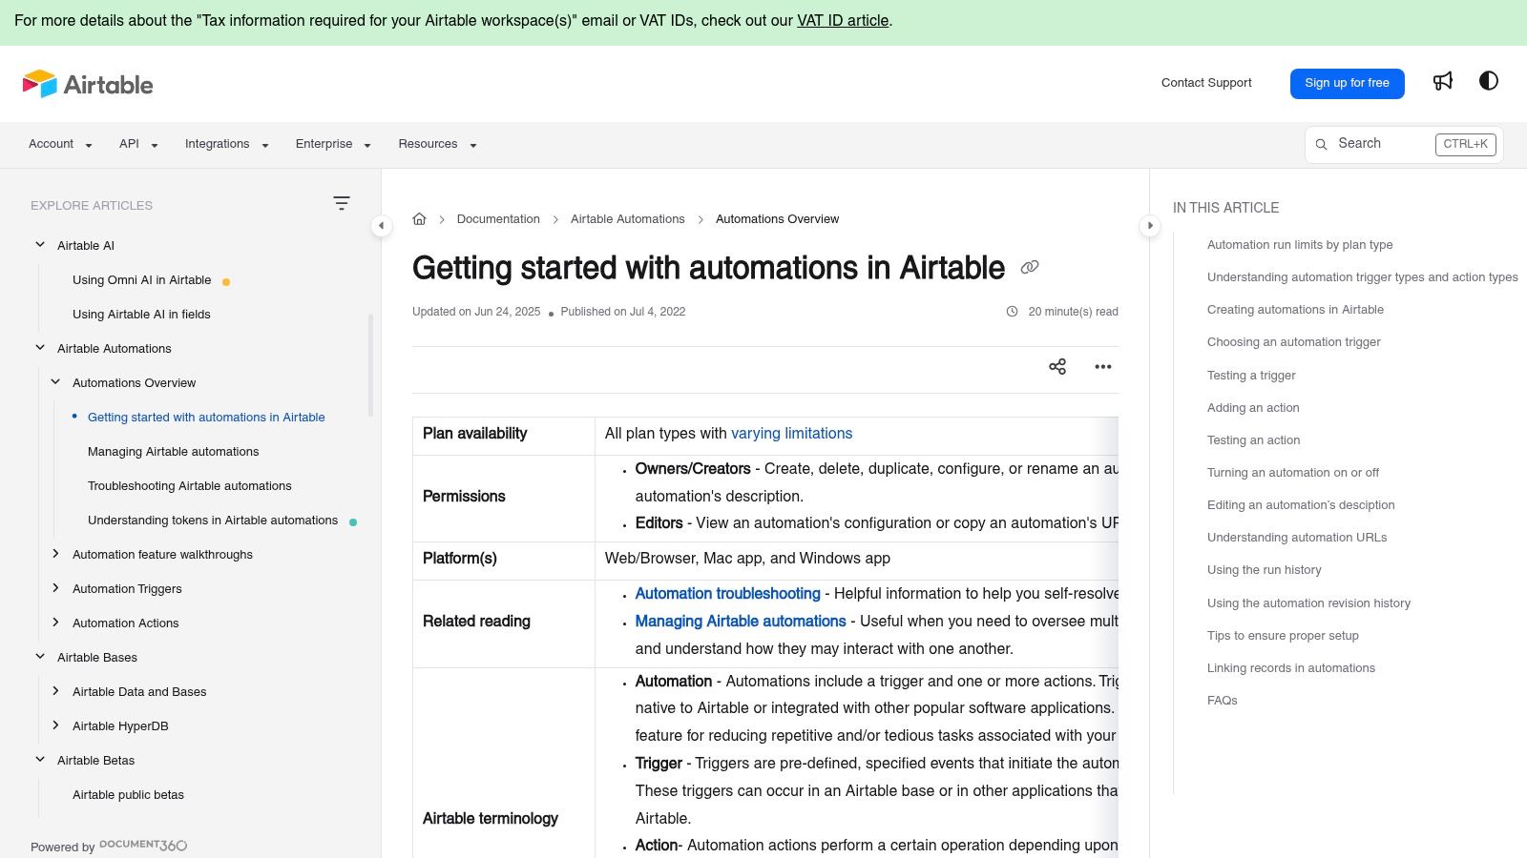
Task: Open the VAT ID article link
Action: click(842, 20)
